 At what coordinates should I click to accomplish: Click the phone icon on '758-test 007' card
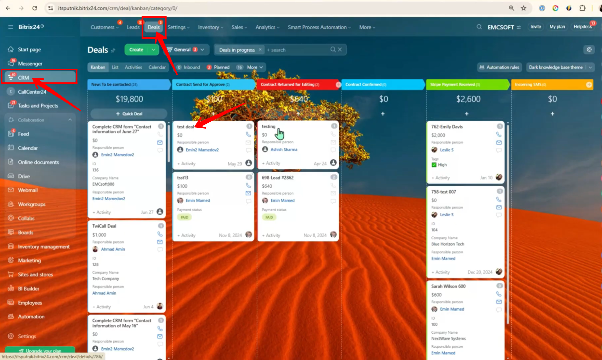pyautogui.click(x=499, y=199)
